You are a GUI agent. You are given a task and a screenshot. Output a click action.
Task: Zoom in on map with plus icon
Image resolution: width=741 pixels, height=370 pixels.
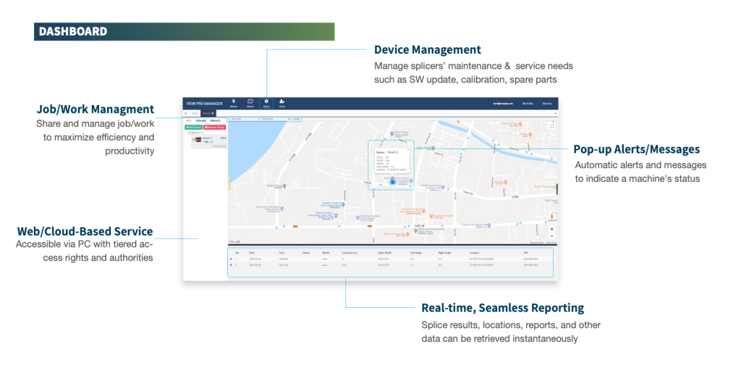pyautogui.click(x=552, y=229)
